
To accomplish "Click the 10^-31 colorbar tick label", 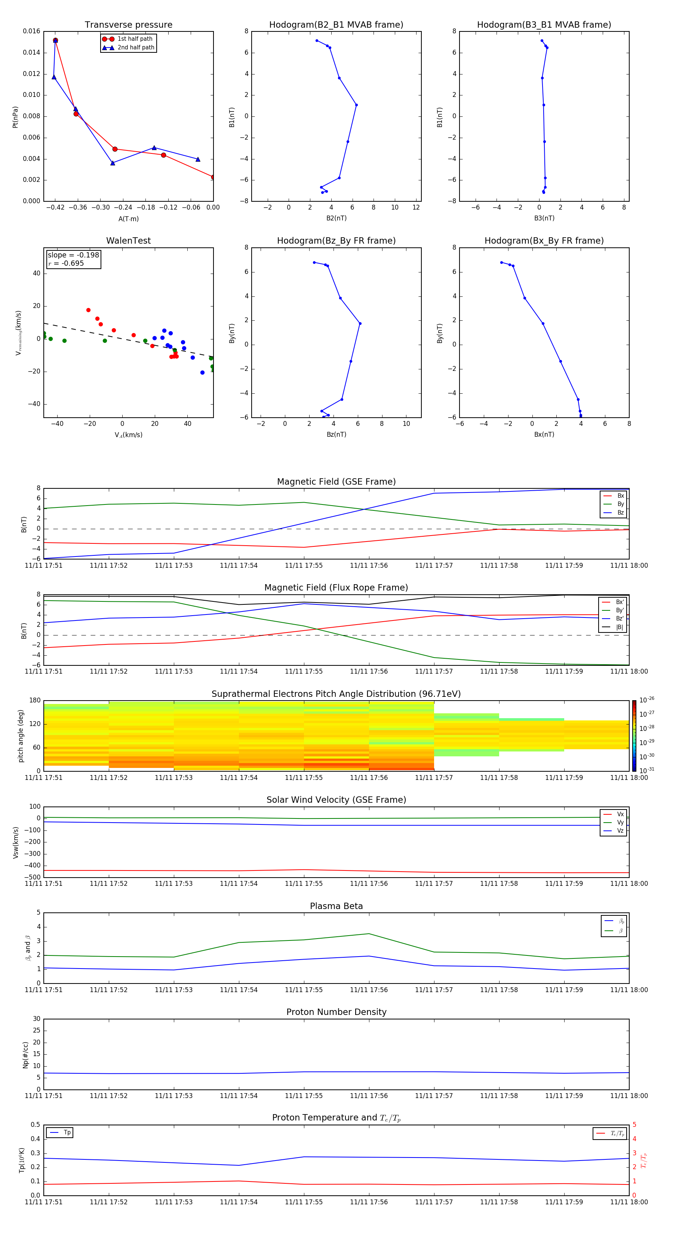I will point(647,771).
